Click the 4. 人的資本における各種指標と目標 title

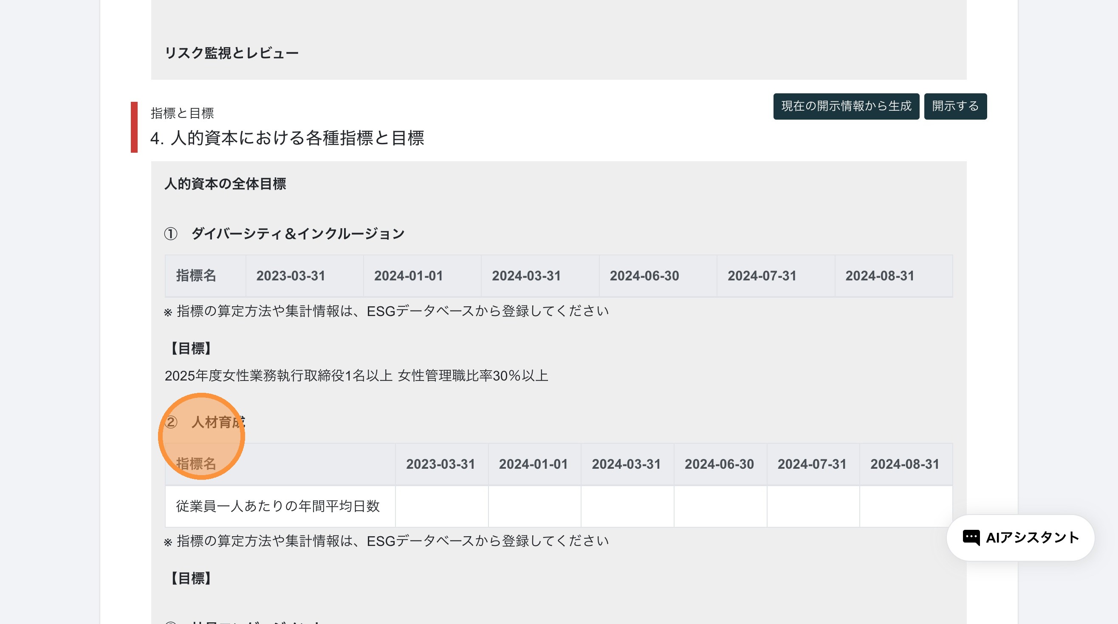287,138
